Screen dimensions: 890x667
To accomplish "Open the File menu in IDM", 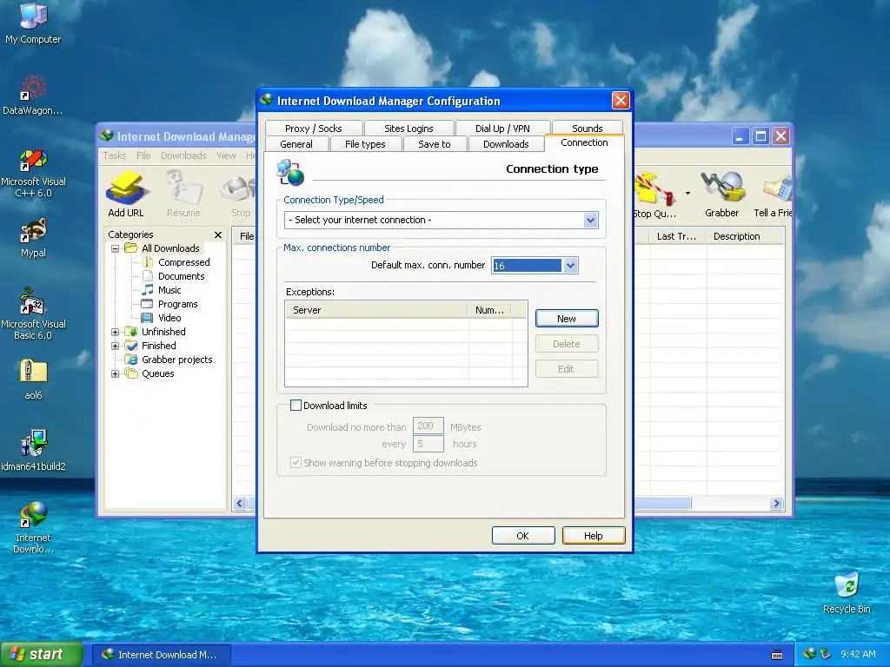I will [x=143, y=155].
